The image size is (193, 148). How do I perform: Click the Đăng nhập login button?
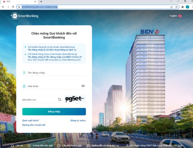[x=54, y=111]
